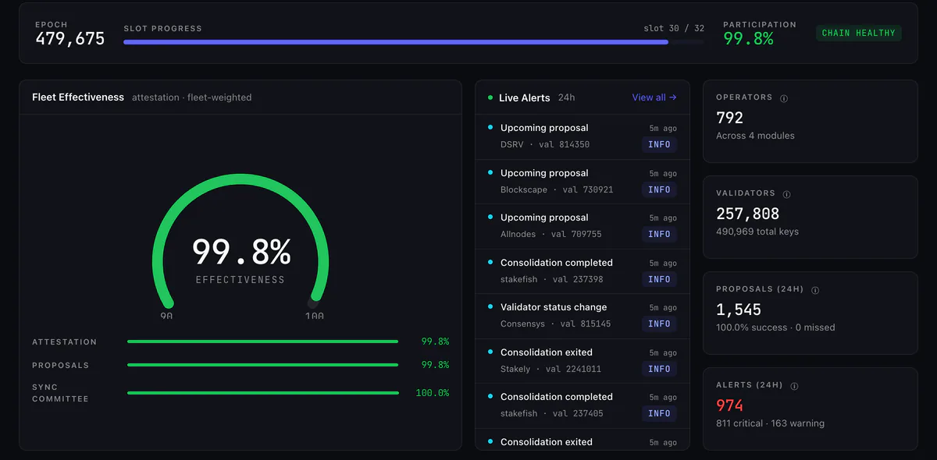Click the '100.0% success · 0 missed' text
This screenshot has width=937, height=460.
[775, 327]
